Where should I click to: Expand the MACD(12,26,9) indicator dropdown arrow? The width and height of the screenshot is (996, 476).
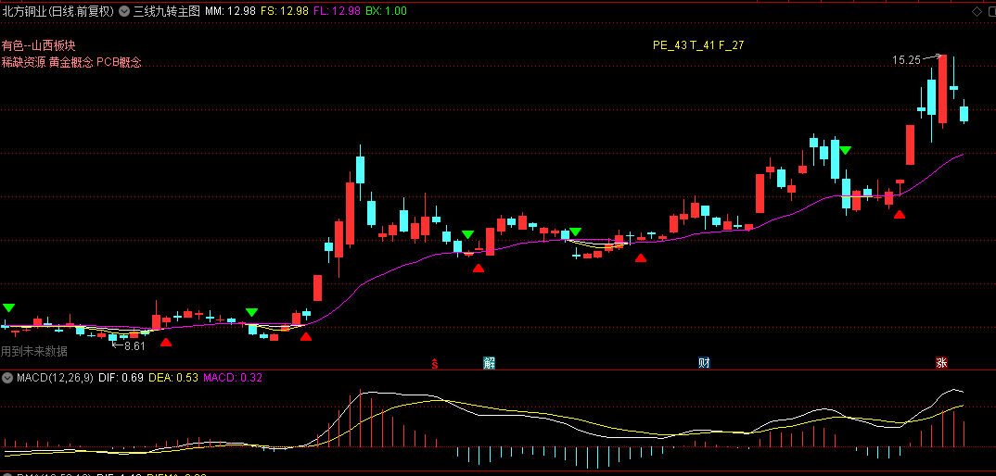[7, 378]
